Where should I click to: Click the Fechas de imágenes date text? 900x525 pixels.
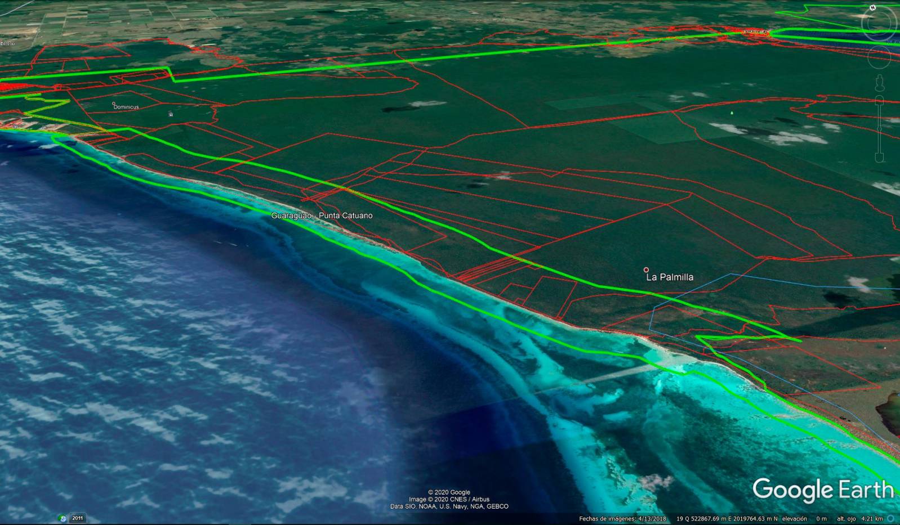(622, 519)
